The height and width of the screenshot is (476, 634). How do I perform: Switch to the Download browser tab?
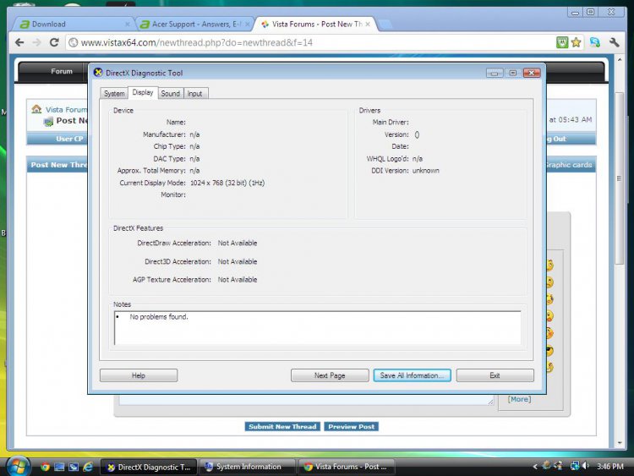pyautogui.click(x=73, y=25)
